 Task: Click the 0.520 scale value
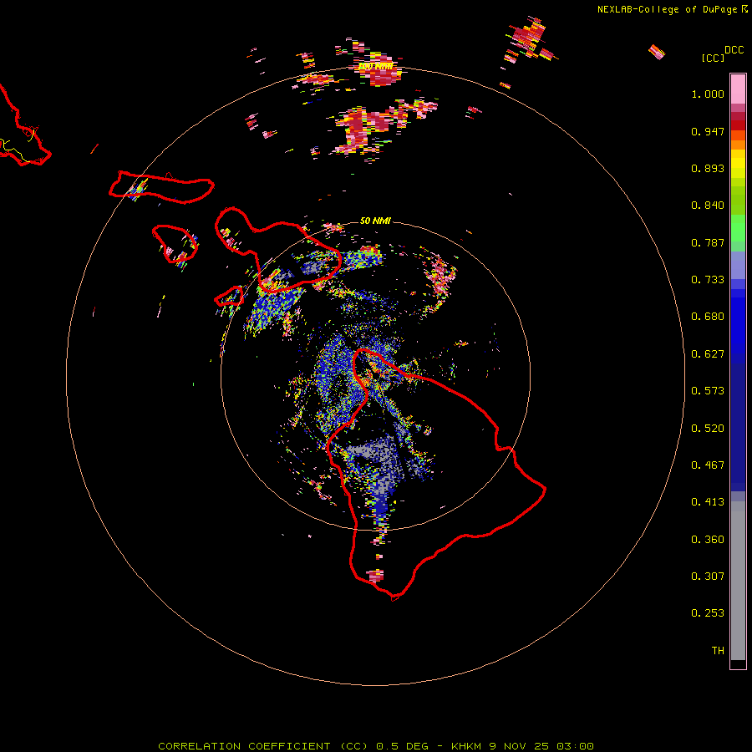click(708, 429)
